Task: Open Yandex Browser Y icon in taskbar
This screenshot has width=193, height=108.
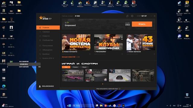Action: [114, 105]
